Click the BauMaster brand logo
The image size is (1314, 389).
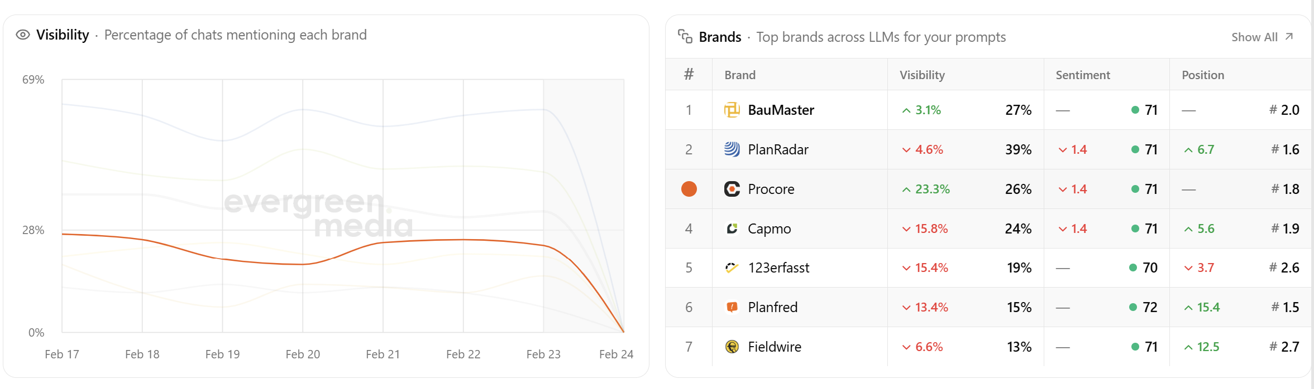coord(733,110)
